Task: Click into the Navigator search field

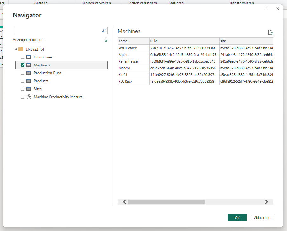Action: click(x=57, y=31)
